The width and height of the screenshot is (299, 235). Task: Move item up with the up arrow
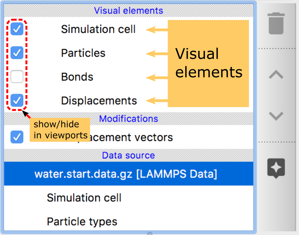[x=276, y=75]
